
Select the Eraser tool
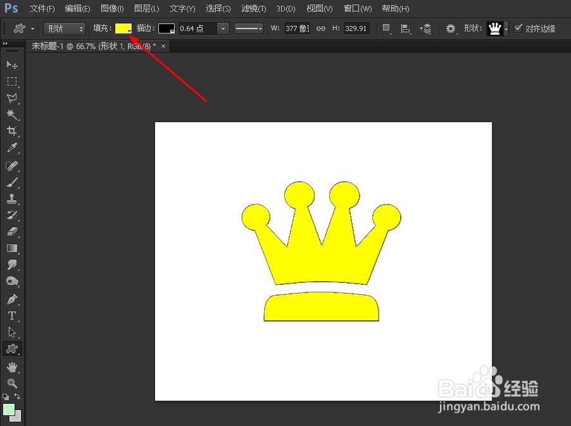tap(12, 232)
